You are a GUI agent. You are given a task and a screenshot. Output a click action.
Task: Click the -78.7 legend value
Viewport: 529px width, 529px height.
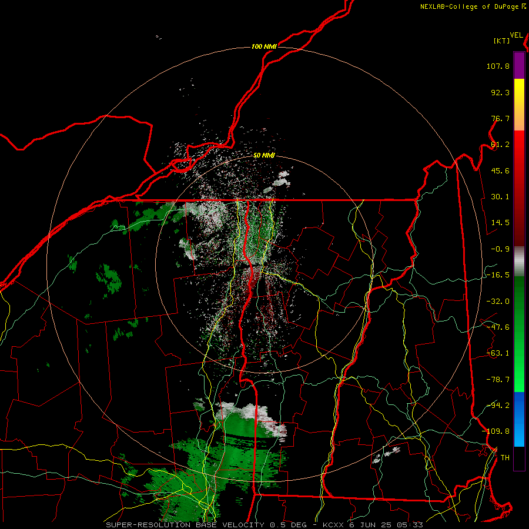[498, 380]
